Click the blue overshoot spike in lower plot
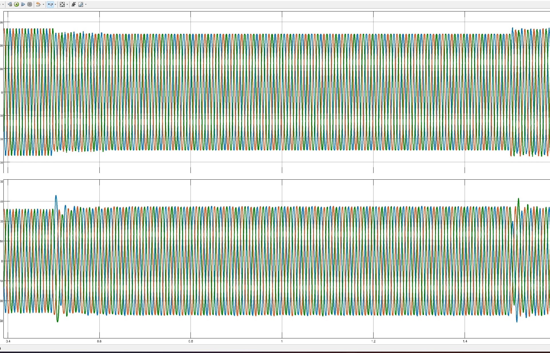Image resolution: width=550 pixels, height=353 pixels. point(56,197)
